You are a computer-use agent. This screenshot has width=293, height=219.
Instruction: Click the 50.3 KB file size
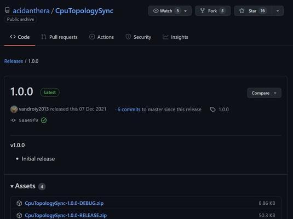[267, 216]
